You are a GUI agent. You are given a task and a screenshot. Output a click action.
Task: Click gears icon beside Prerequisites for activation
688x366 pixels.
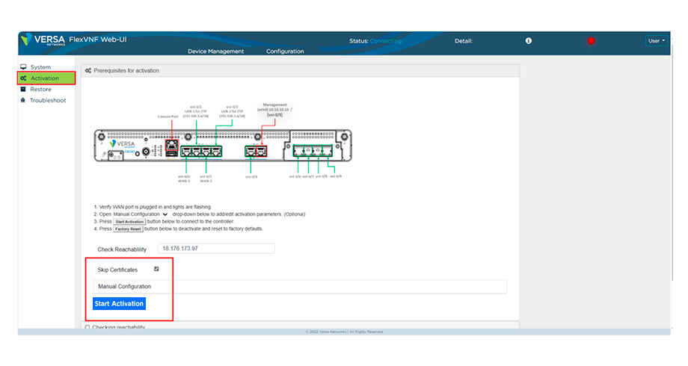click(88, 71)
